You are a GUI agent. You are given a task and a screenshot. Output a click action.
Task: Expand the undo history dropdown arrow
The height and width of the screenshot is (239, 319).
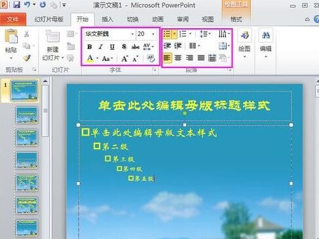pyautogui.click(x=34, y=5)
